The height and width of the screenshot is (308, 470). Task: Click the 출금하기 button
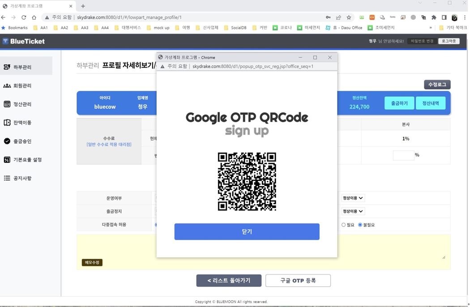pyautogui.click(x=399, y=103)
